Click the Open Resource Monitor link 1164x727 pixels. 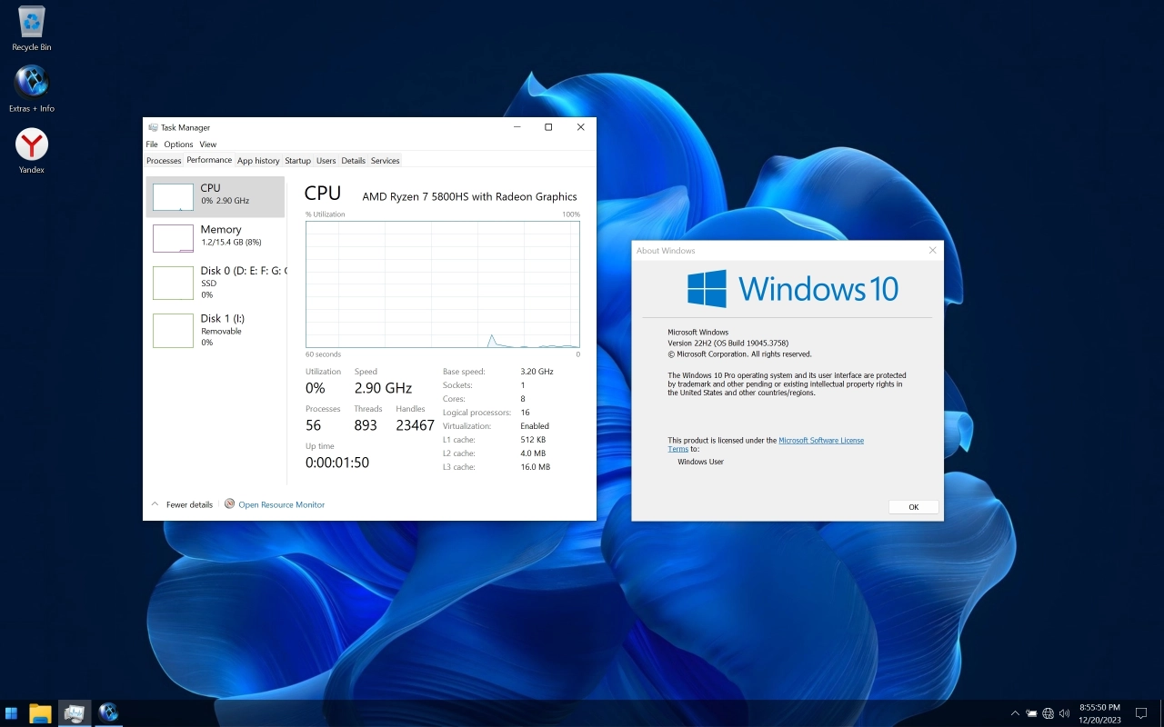[281, 504]
